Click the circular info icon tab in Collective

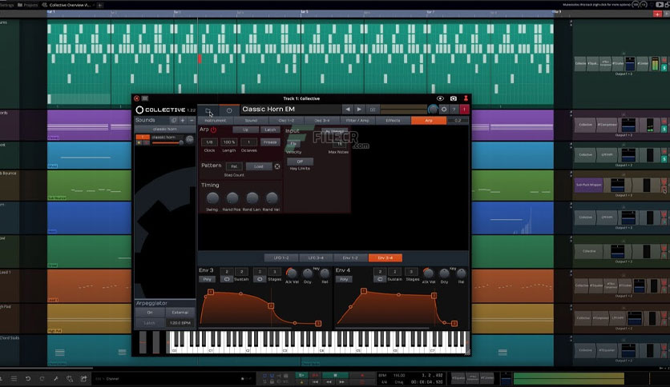[x=229, y=110]
